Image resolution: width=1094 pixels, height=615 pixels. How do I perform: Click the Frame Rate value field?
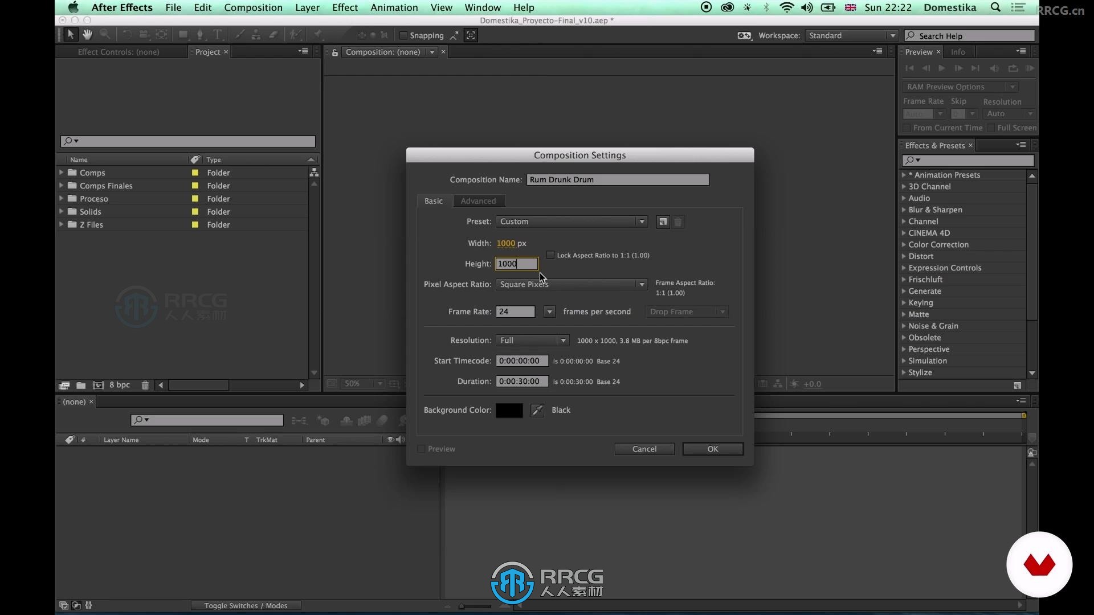(515, 312)
